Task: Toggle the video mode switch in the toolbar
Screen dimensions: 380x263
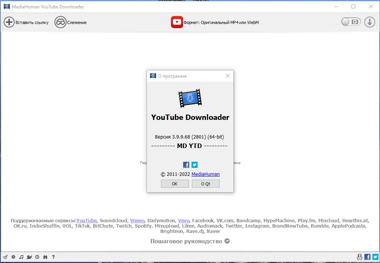Action: (350, 22)
